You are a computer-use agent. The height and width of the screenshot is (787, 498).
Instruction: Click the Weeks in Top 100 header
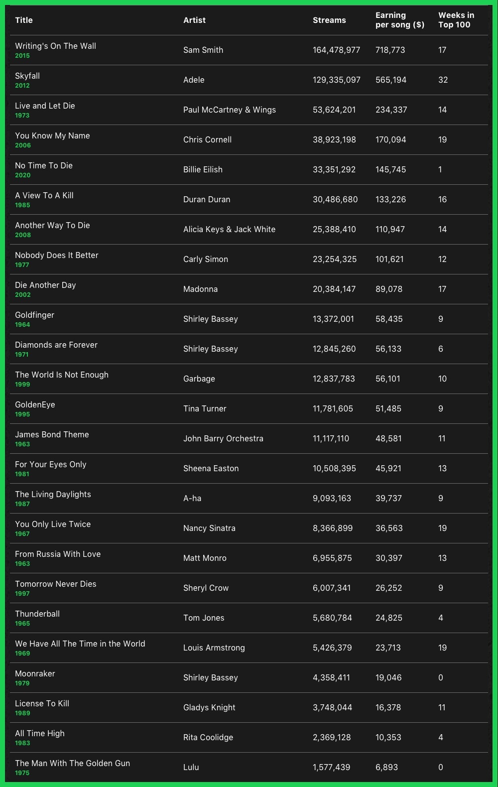tap(456, 20)
